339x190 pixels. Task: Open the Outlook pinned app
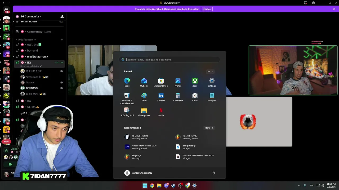[x=144, y=82]
